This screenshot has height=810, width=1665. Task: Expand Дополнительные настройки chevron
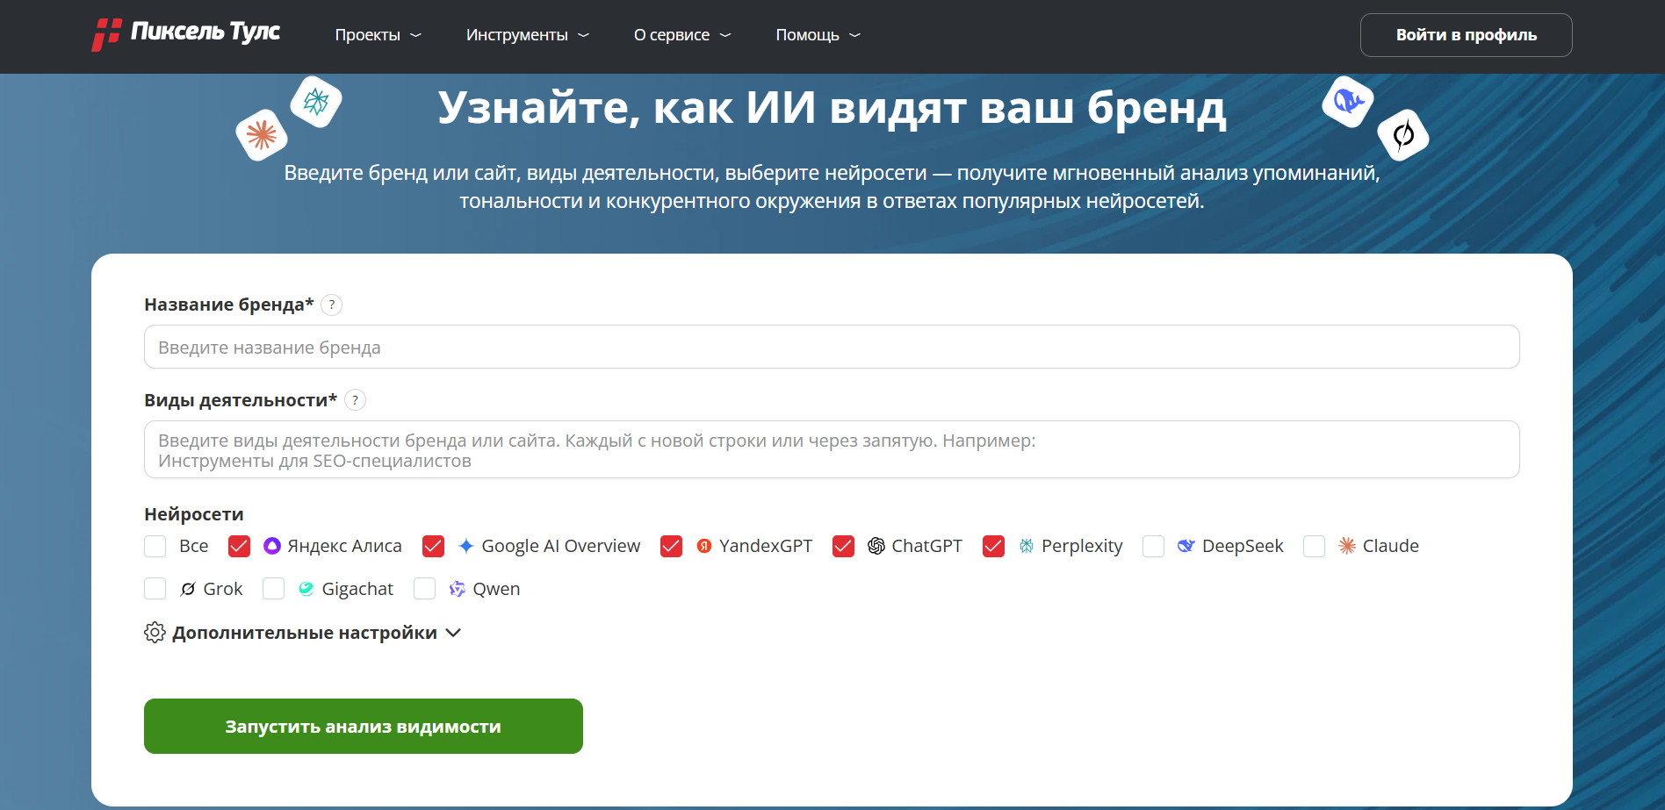[x=453, y=633]
